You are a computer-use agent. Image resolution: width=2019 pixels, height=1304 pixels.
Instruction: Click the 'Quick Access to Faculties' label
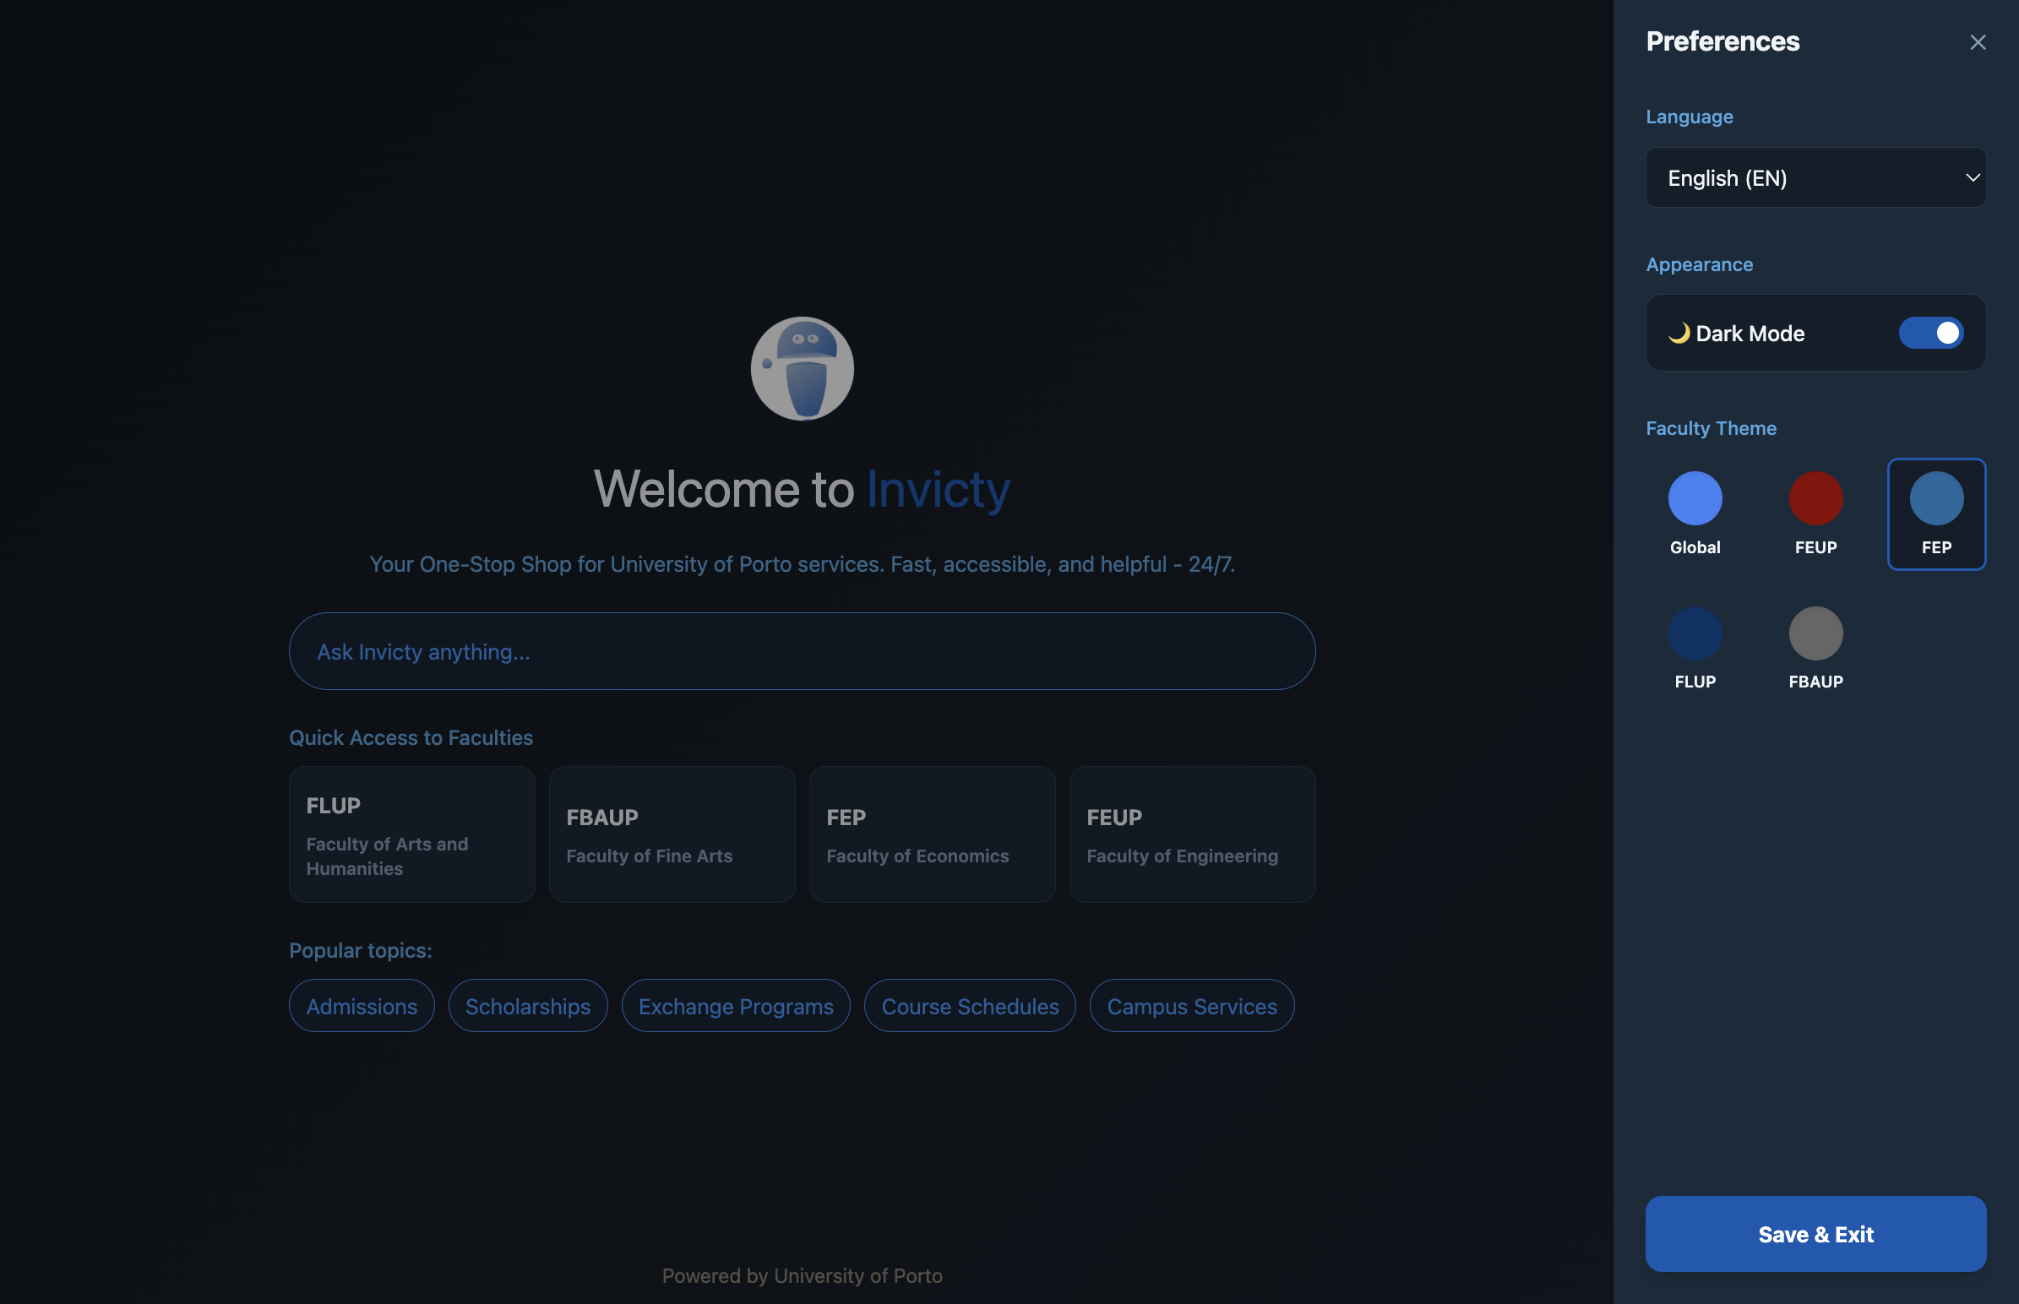coord(411,737)
